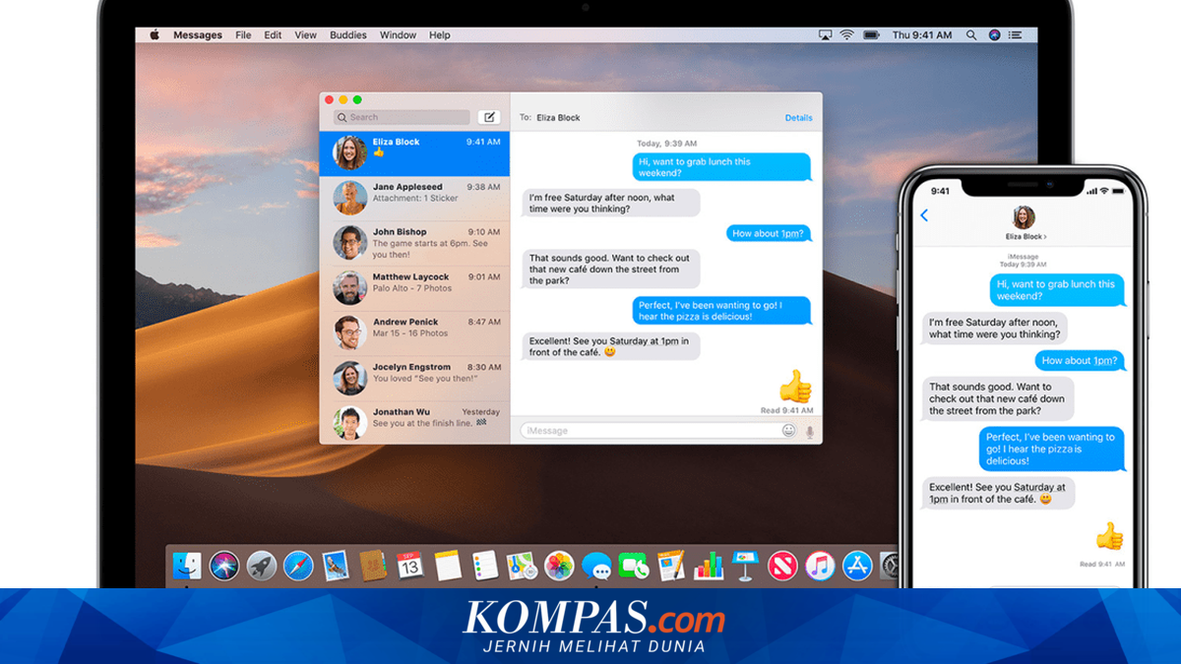Select the Jocelyn Engstrom conversation
Image resolution: width=1181 pixels, height=664 pixels.
point(414,381)
